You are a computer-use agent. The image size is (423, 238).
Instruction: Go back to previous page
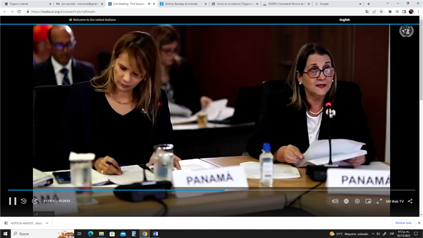tap(5, 12)
